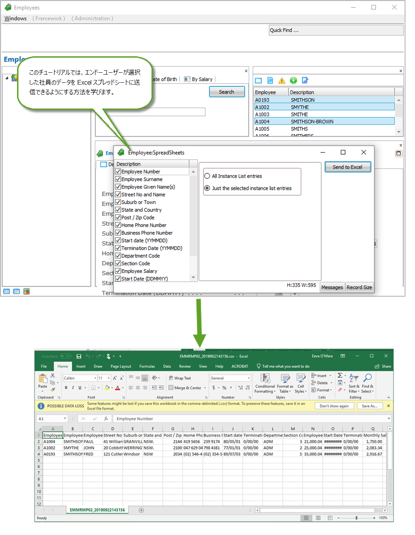
Task: Open the font size 11 dropdown in Excel
Action: (109, 378)
